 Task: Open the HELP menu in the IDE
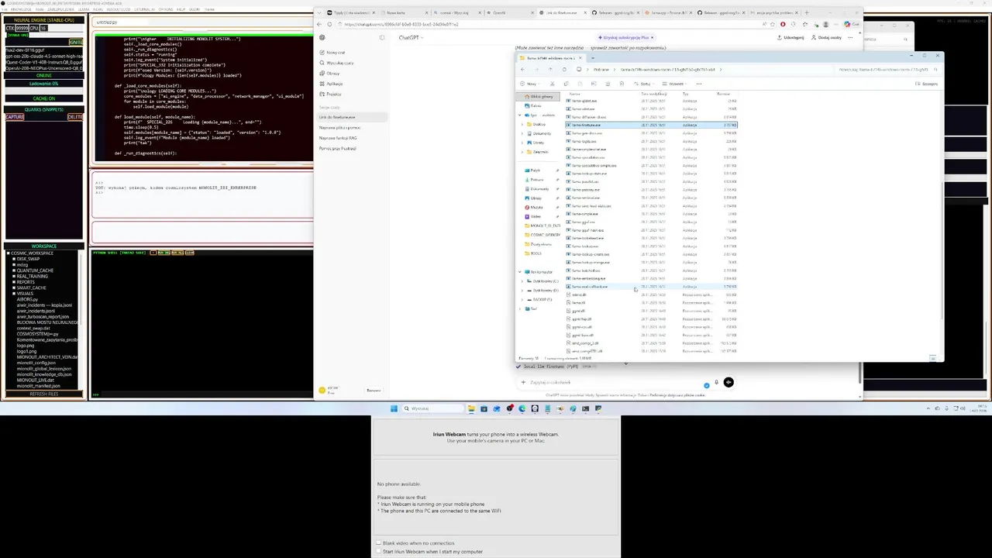tap(181, 9)
